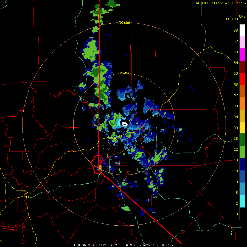Click the '100 NMI' range ring label
Image resolution: width=247 pixels, height=247 pixels.
[124, 23]
